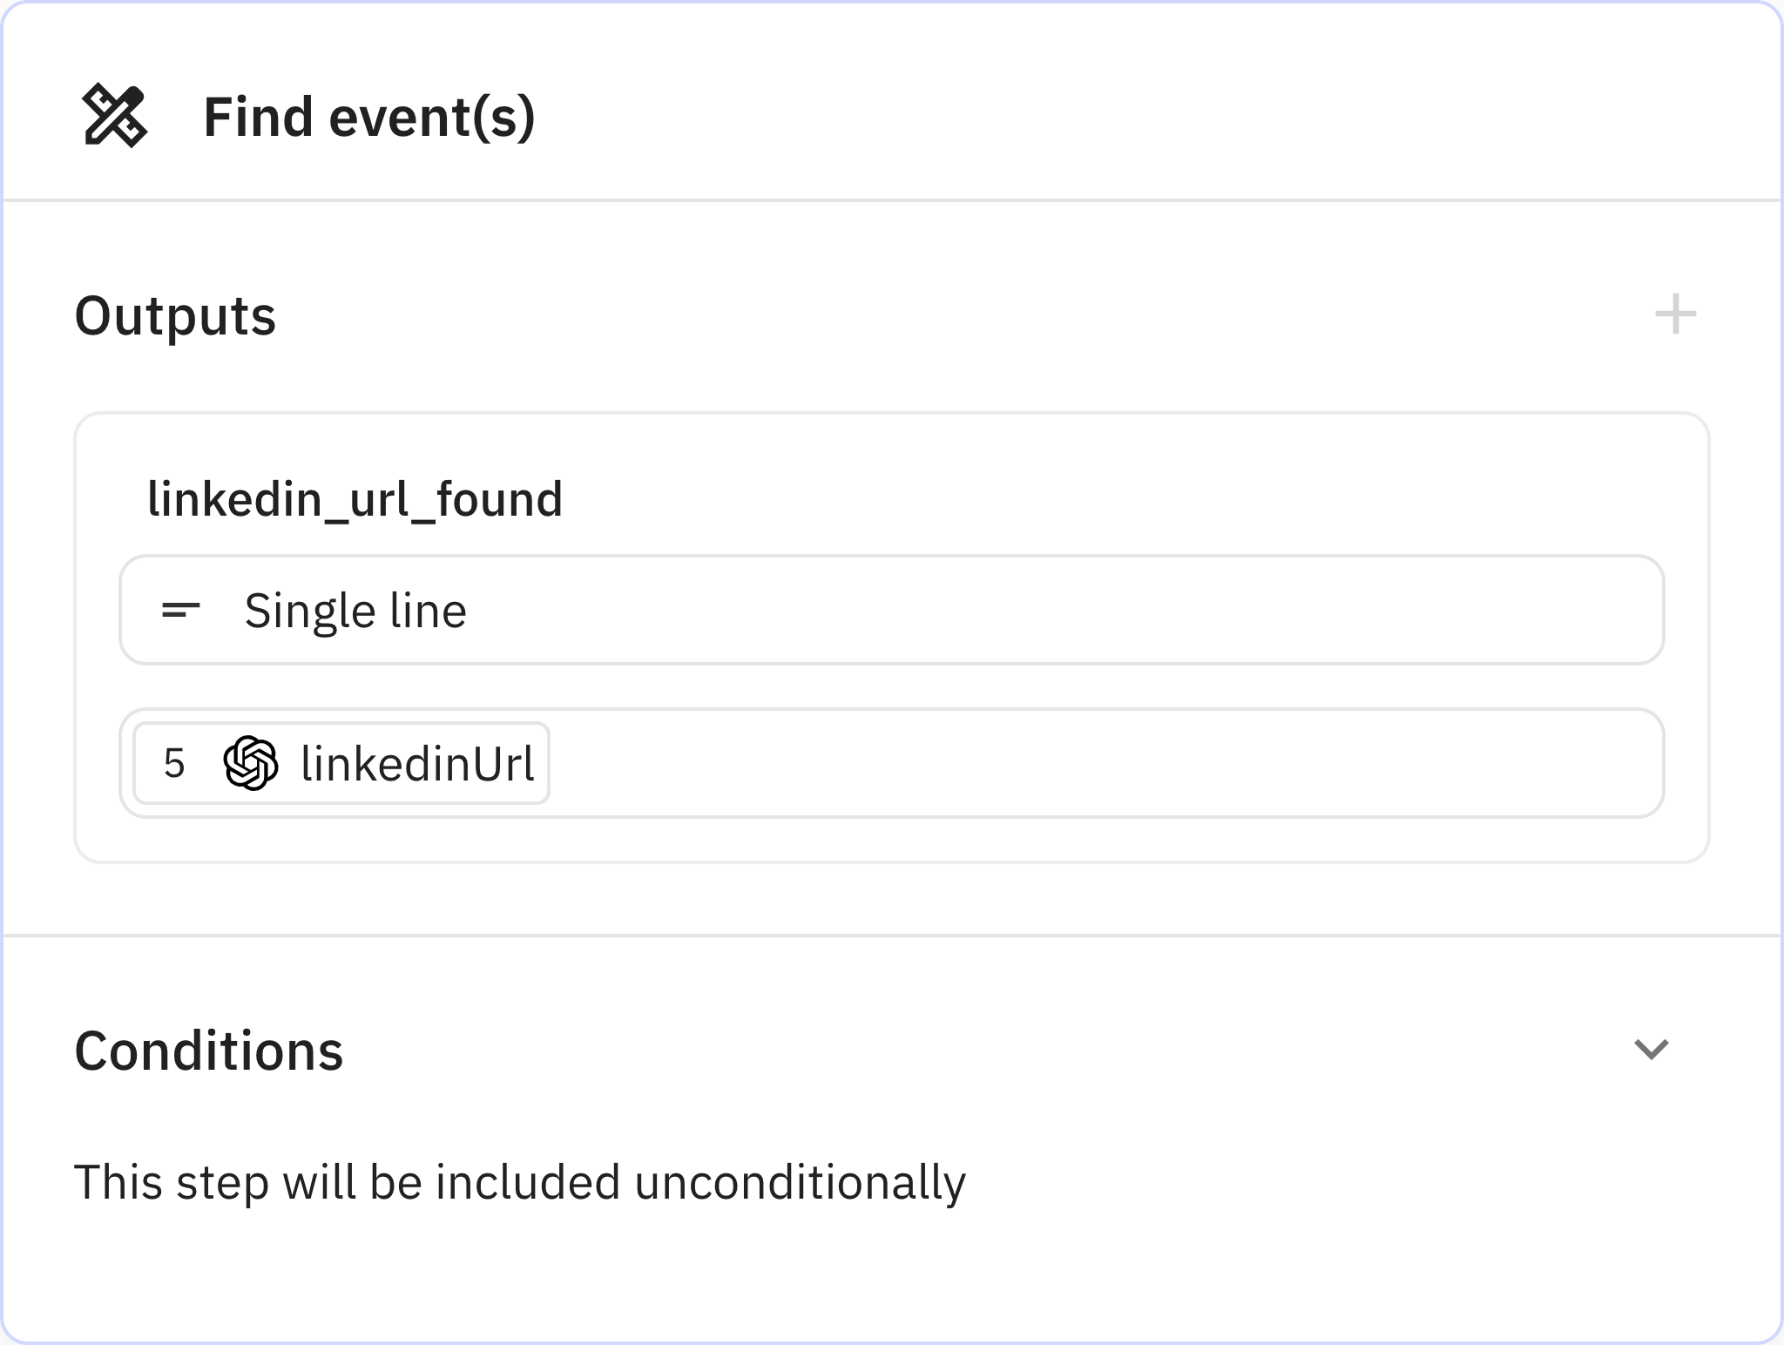Click the 'linkedinUrl' text in chip

coord(417,764)
